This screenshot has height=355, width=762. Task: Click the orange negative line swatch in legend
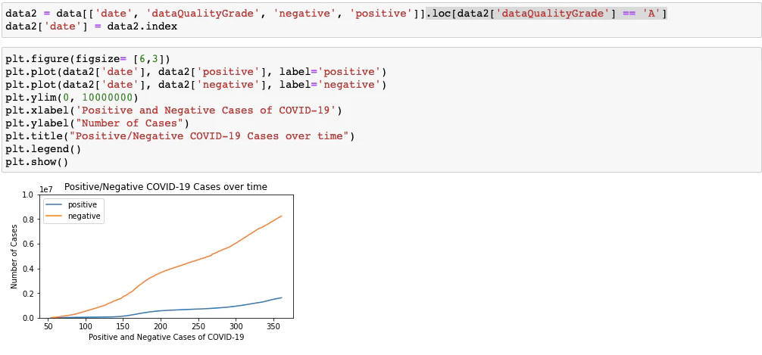[x=55, y=216]
